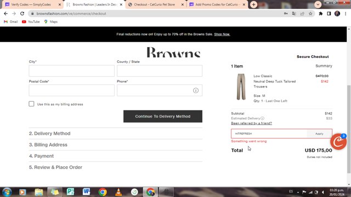Switch to Browns Fashion tab
The image size is (351, 197).
94,4
